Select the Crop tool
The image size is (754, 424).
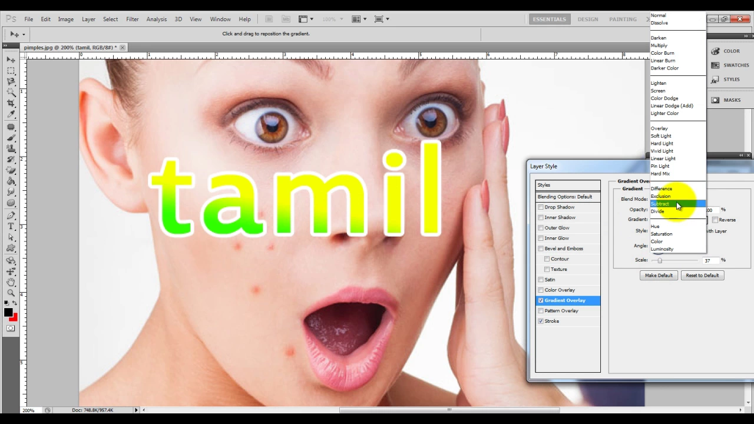(11, 103)
